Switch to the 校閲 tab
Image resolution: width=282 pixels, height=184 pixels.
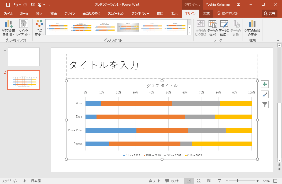pyautogui.click(x=160, y=13)
